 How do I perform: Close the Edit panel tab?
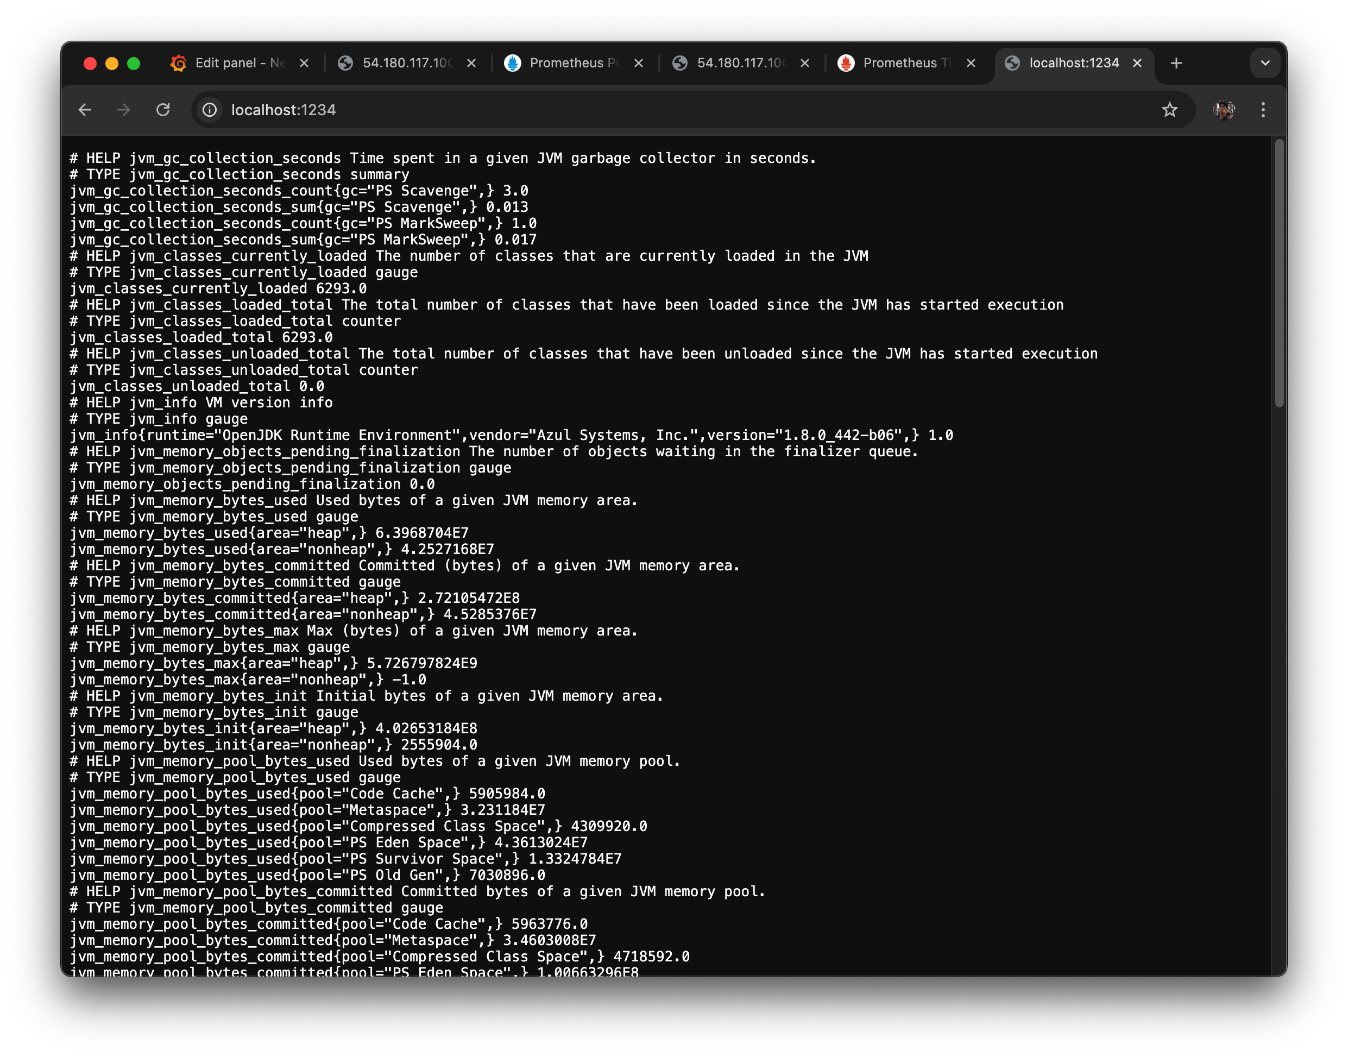304,63
